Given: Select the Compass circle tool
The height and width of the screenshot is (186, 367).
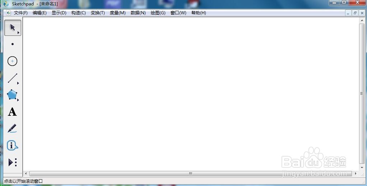Looking at the screenshot, I should 13,61.
